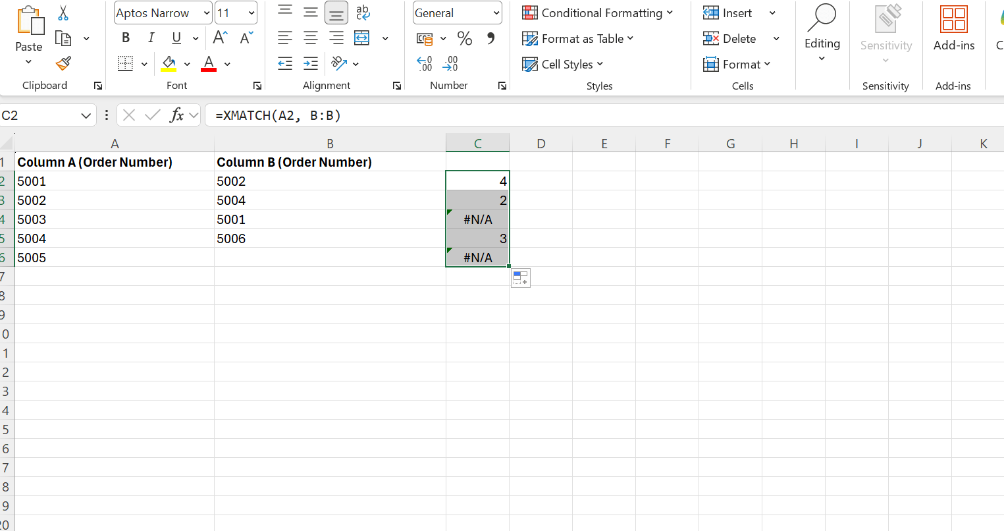
Task: Toggle Bottom Align for cells
Action: [336, 13]
